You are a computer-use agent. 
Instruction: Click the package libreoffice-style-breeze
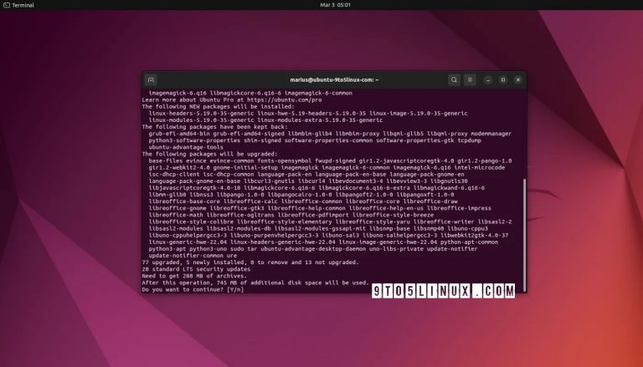pyautogui.click(x=393, y=215)
